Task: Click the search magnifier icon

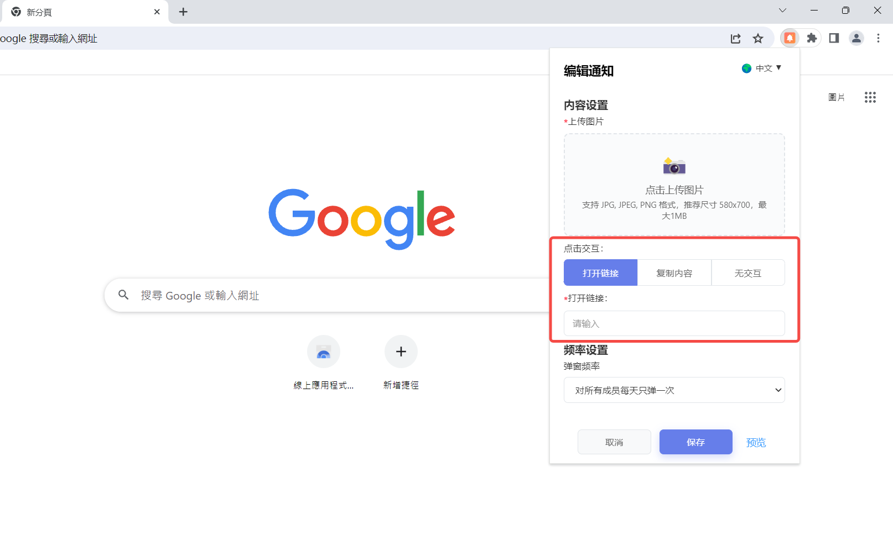Action: pos(123,295)
